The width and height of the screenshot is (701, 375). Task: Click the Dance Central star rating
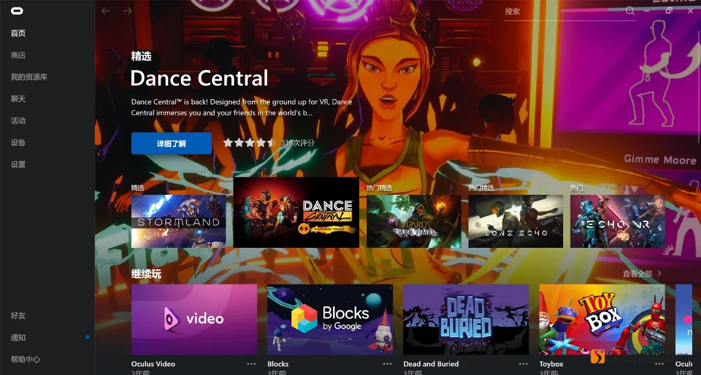[x=249, y=142]
